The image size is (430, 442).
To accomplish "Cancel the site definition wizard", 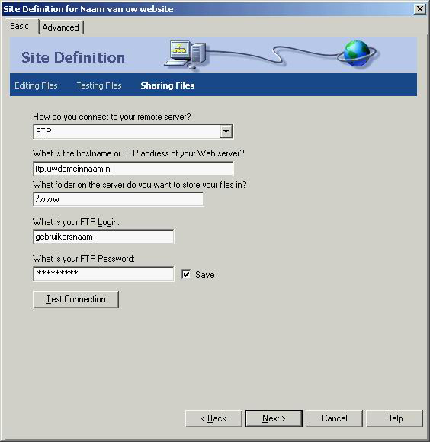I will (x=334, y=418).
